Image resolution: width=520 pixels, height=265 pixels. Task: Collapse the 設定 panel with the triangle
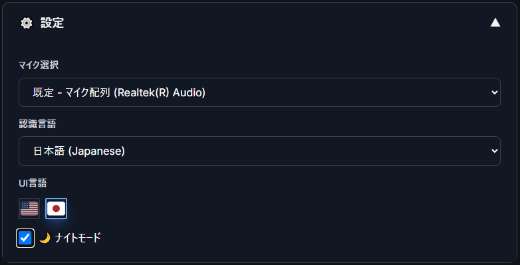495,23
